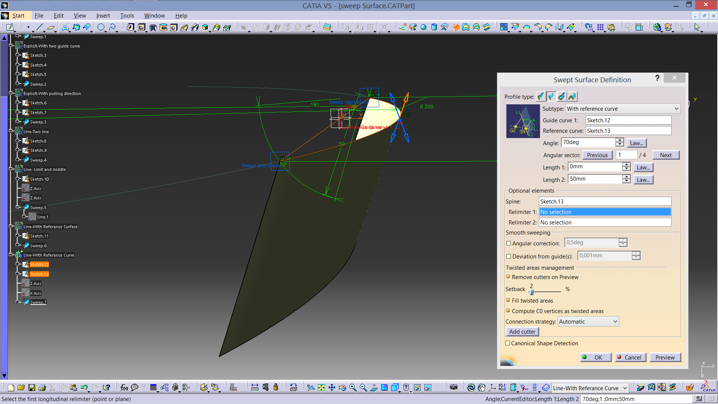Toggle Compute C0 vertices as twisted areas
Screen dimensions: 718x404
coord(508,311)
